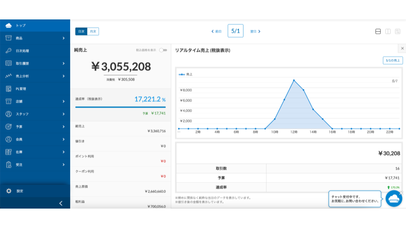Select the 日次 view toggle
Viewport: 406px width, 228px height.
81,31
